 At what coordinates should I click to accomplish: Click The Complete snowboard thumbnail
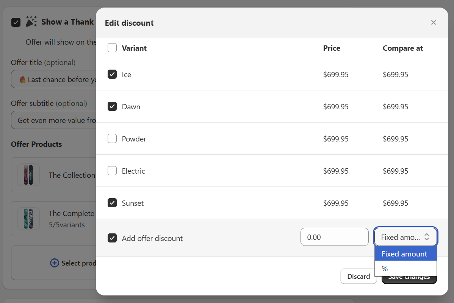28,219
